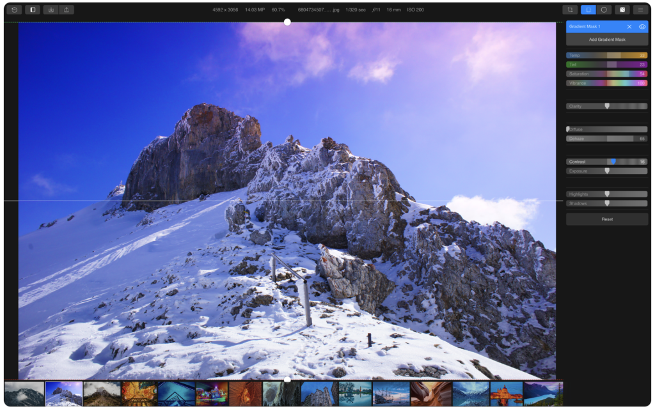Image resolution: width=655 pixels, height=409 pixels.
Task: Click the top gradient mask handle
Action: coord(287,22)
